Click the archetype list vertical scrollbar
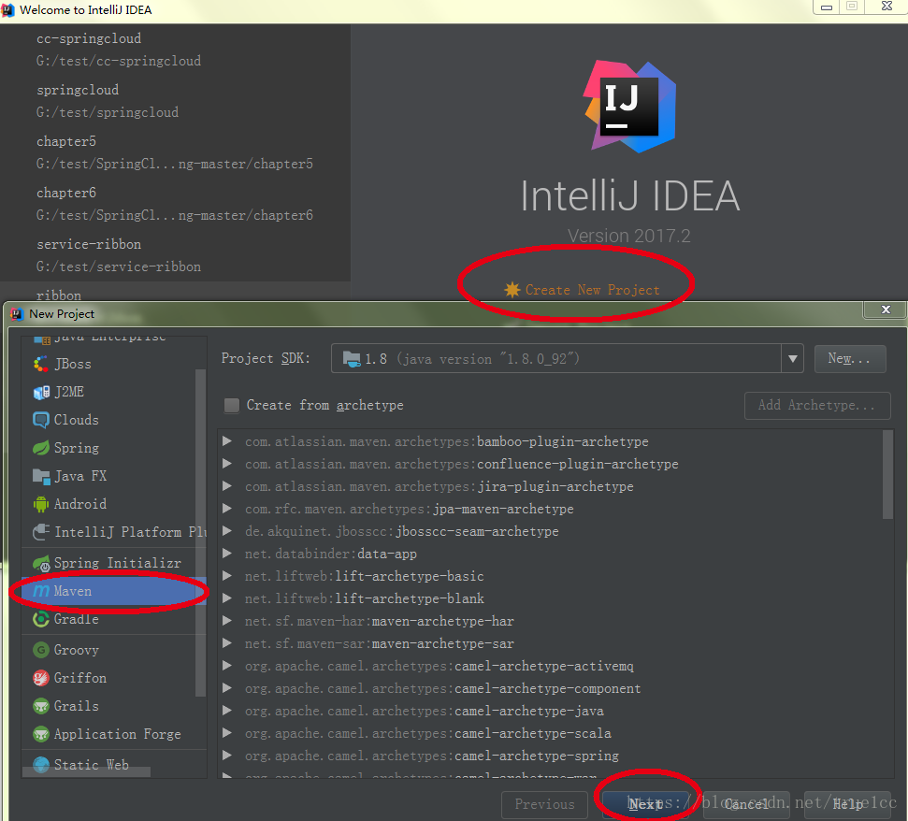 [x=887, y=475]
